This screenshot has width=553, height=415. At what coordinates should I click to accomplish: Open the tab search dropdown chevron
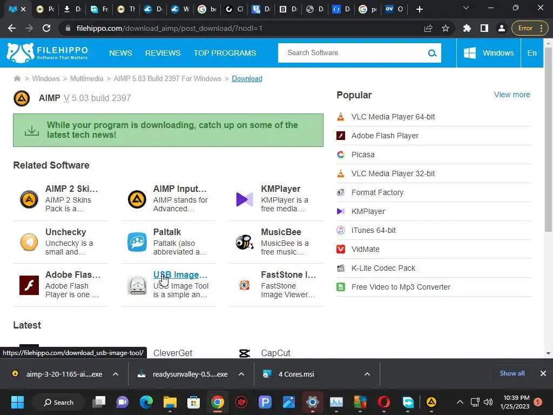point(466,8)
